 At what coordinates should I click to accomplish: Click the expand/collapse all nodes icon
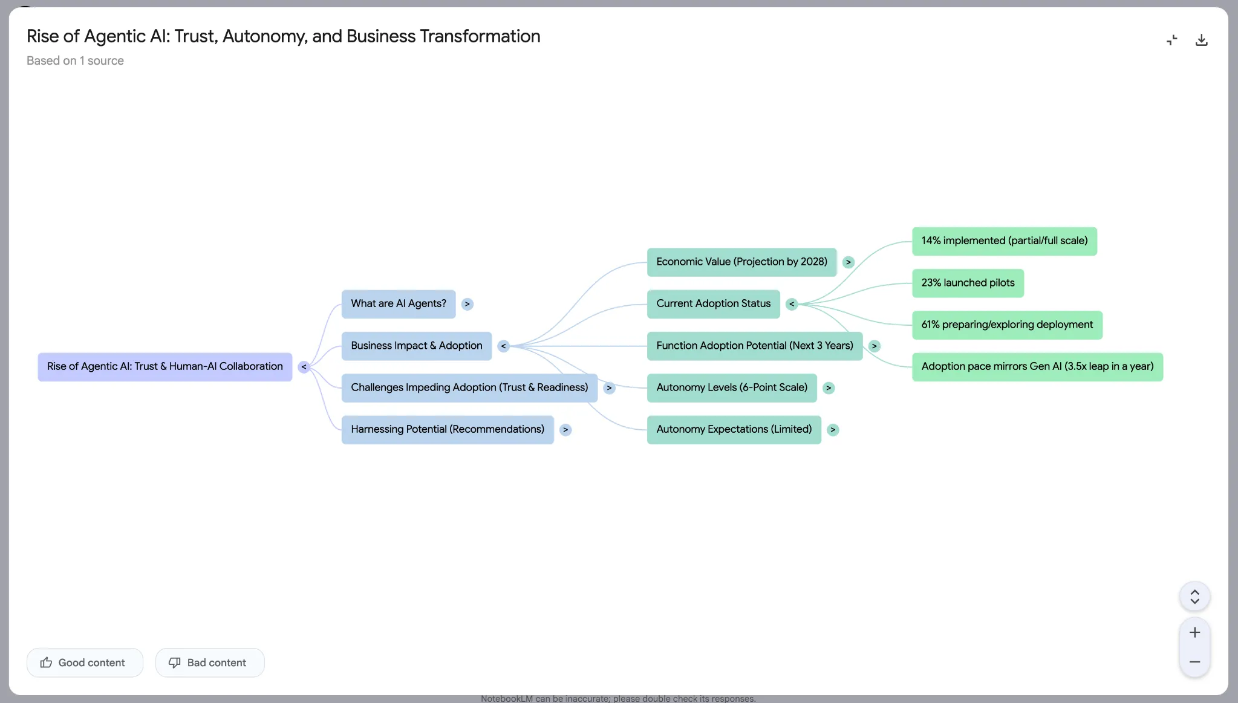click(1194, 597)
